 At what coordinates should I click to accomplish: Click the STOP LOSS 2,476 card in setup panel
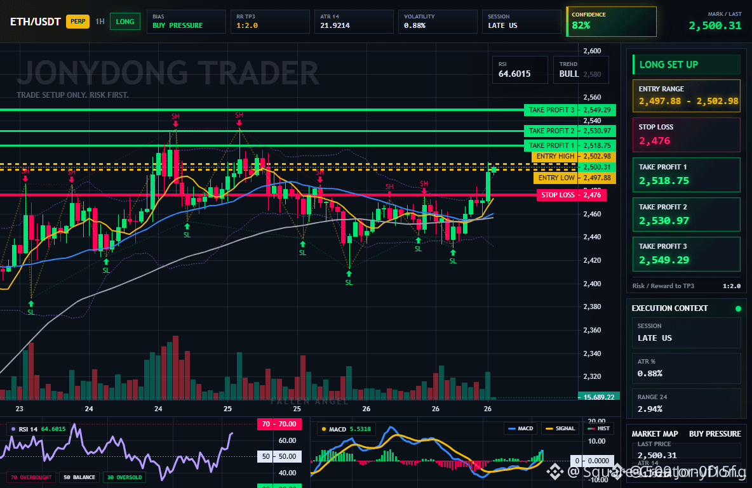tap(687, 135)
